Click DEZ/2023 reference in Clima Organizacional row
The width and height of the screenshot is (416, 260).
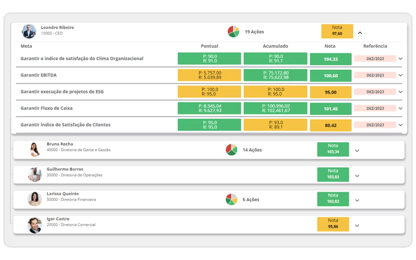(x=375, y=58)
